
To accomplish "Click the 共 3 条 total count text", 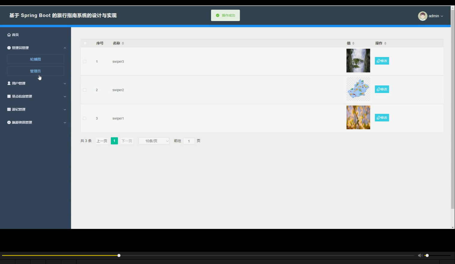I will point(86,141).
